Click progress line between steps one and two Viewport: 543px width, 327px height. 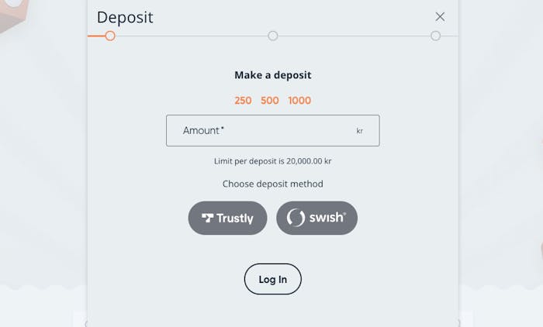tap(192, 36)
